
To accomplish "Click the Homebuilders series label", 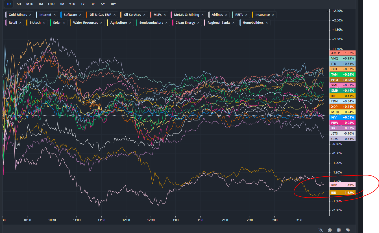I will (253, 23).
